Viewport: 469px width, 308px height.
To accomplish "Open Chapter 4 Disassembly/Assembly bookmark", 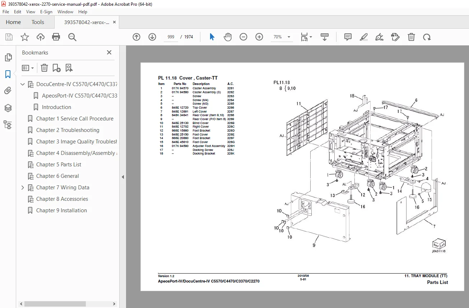I will pyautogui.click(x=76, y=153).
